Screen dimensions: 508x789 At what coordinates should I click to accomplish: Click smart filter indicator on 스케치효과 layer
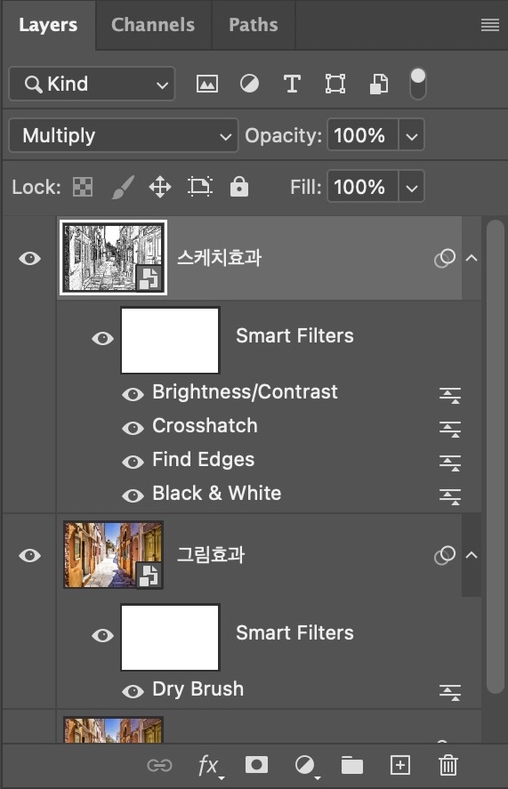coord(445,258)
